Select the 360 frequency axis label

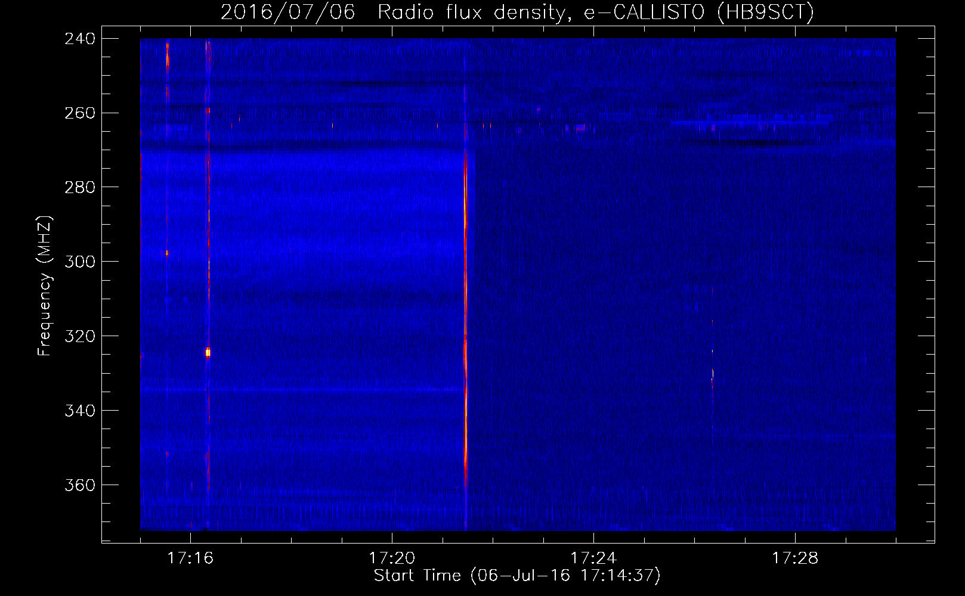[x=80, y=486]
